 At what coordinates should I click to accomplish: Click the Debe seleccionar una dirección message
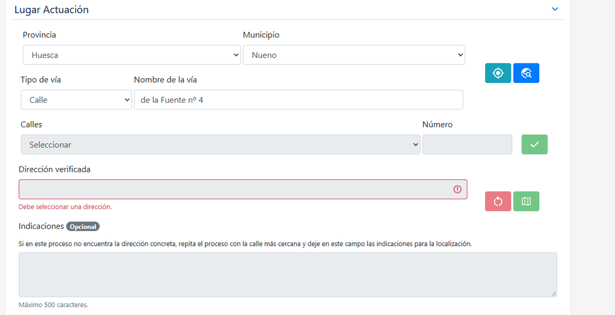pos(65,207)
